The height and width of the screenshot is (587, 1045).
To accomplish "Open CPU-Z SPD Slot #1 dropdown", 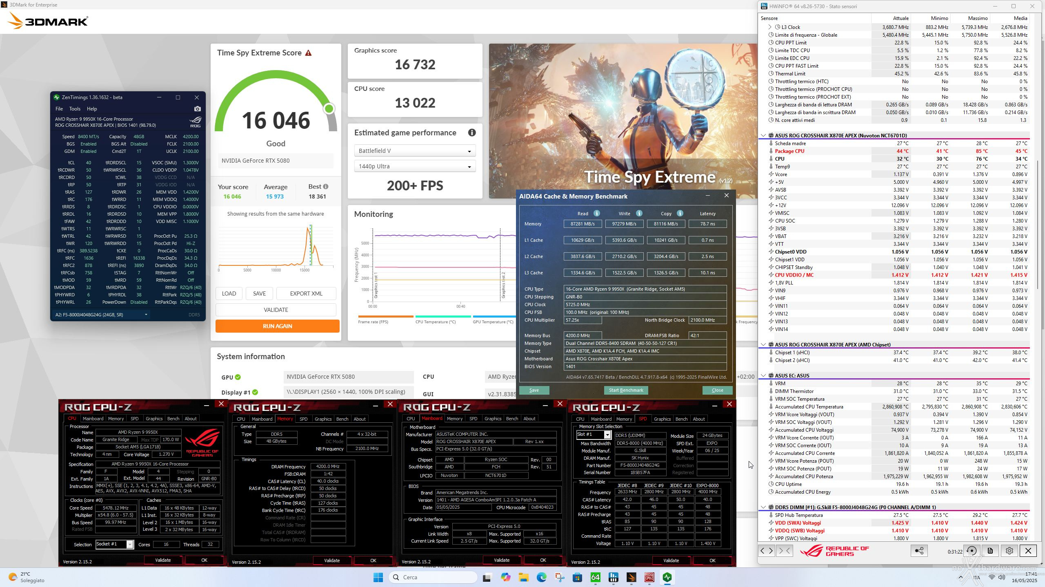I will 594,435.
